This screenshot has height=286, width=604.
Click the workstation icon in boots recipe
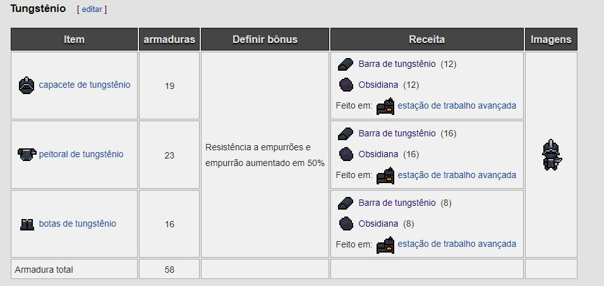[385, 244]
